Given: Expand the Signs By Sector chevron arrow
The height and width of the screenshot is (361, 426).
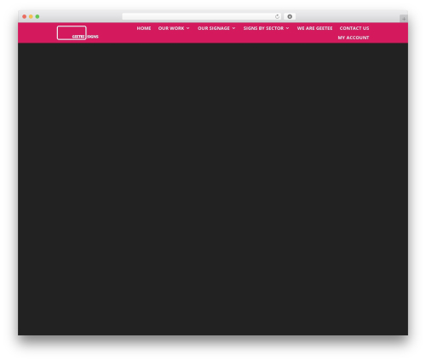Looking at the screenshot, I should pos(287,28).
